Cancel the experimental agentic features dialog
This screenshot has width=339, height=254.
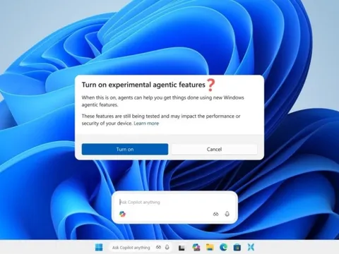214,149
